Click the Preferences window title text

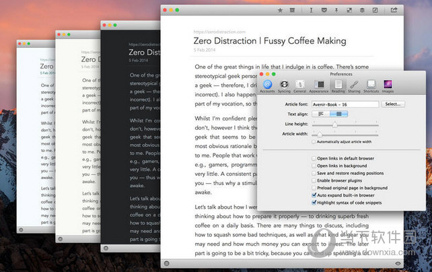341,74
